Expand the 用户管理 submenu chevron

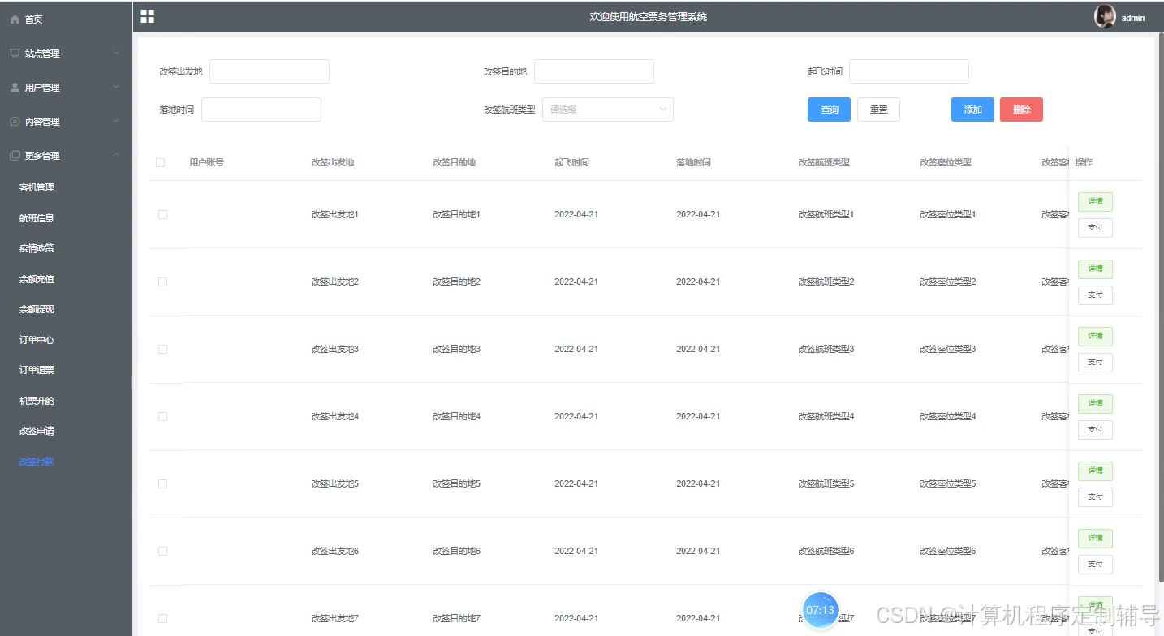pos(116,87)
